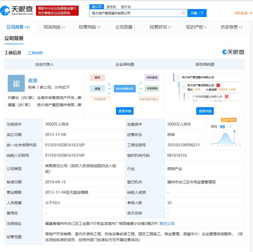Open the TianYanCha logo homepage
The height and width of the screenshot is (252, 253).
17,10
